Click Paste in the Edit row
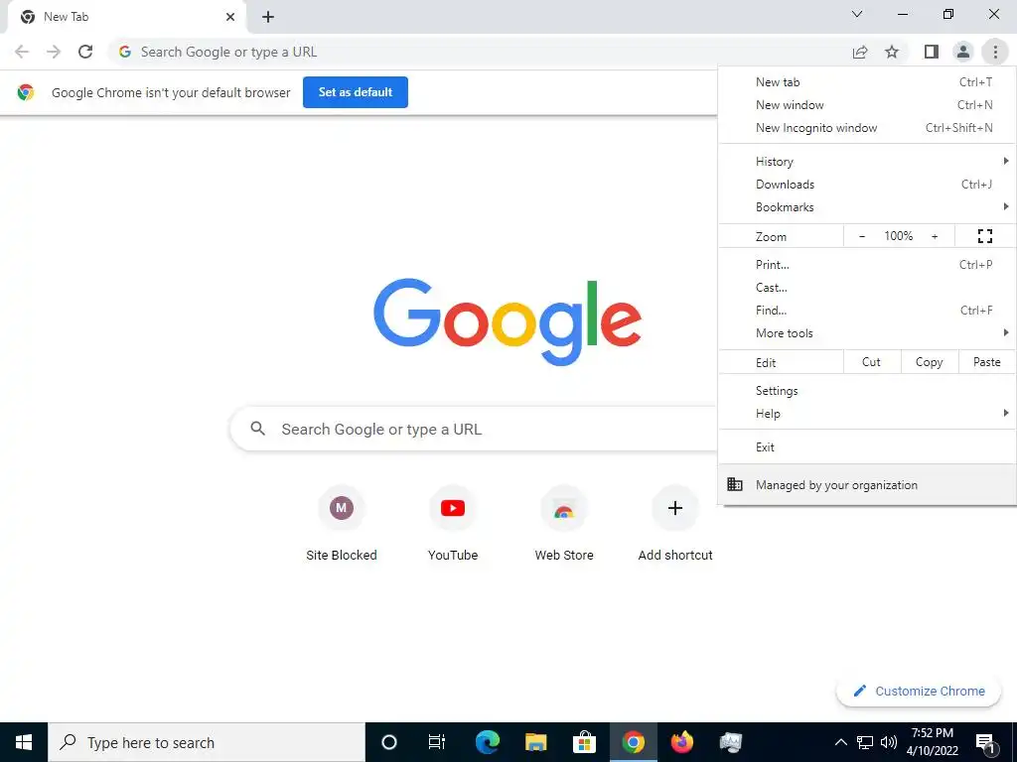 [x=987, y=362]
